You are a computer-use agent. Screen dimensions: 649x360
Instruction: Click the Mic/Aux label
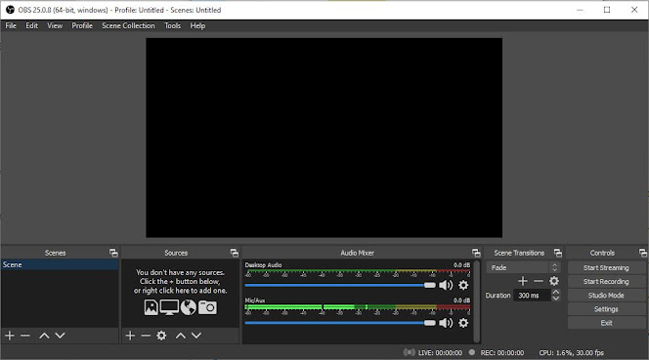point(255,300)
